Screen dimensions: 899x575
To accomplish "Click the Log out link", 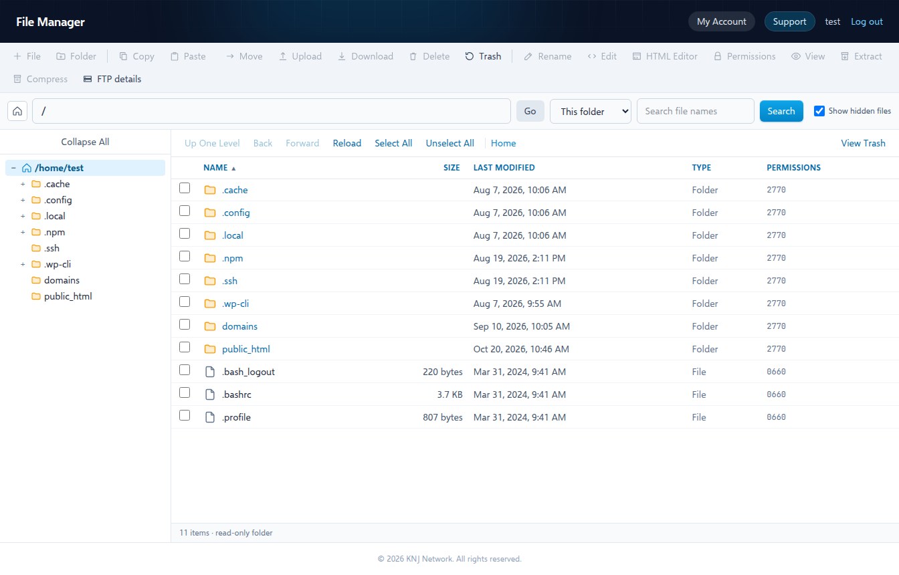I will pyautogui.click(x=867, y=21).
